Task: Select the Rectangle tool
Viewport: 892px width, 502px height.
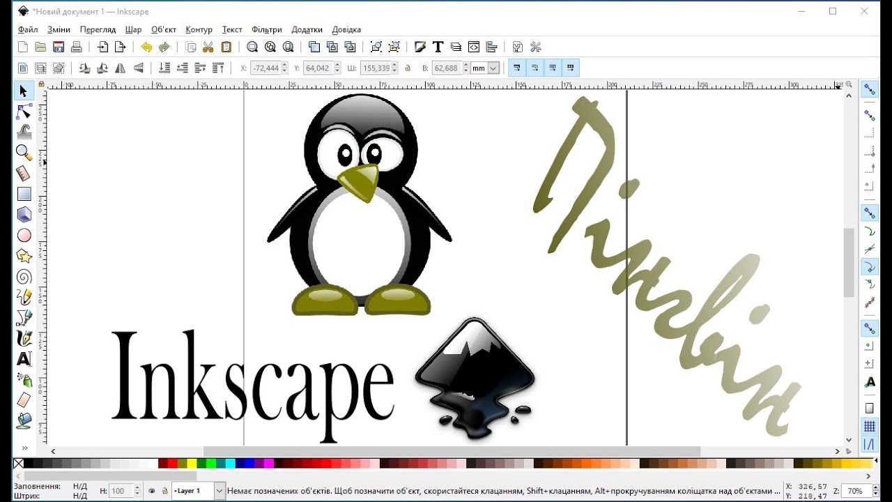Action: tap(24, 194)
